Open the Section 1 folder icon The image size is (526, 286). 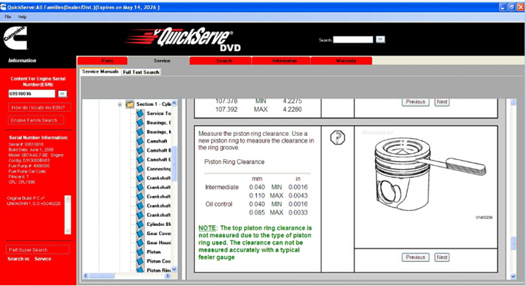pyautogui.click(x=130, y=104)
